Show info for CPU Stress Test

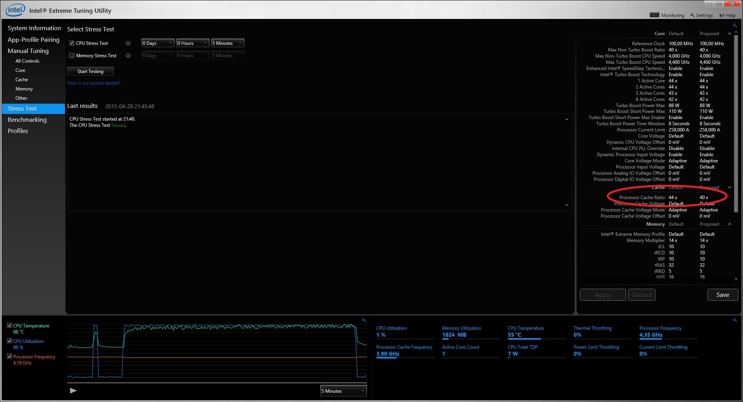coord(128,43)
